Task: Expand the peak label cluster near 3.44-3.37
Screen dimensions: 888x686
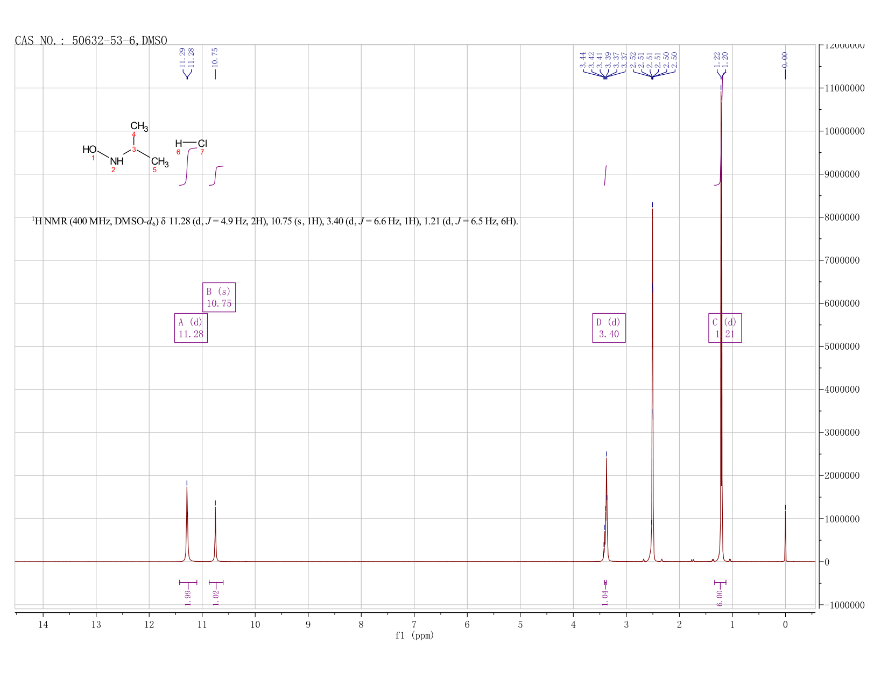Action: [603, 59]
